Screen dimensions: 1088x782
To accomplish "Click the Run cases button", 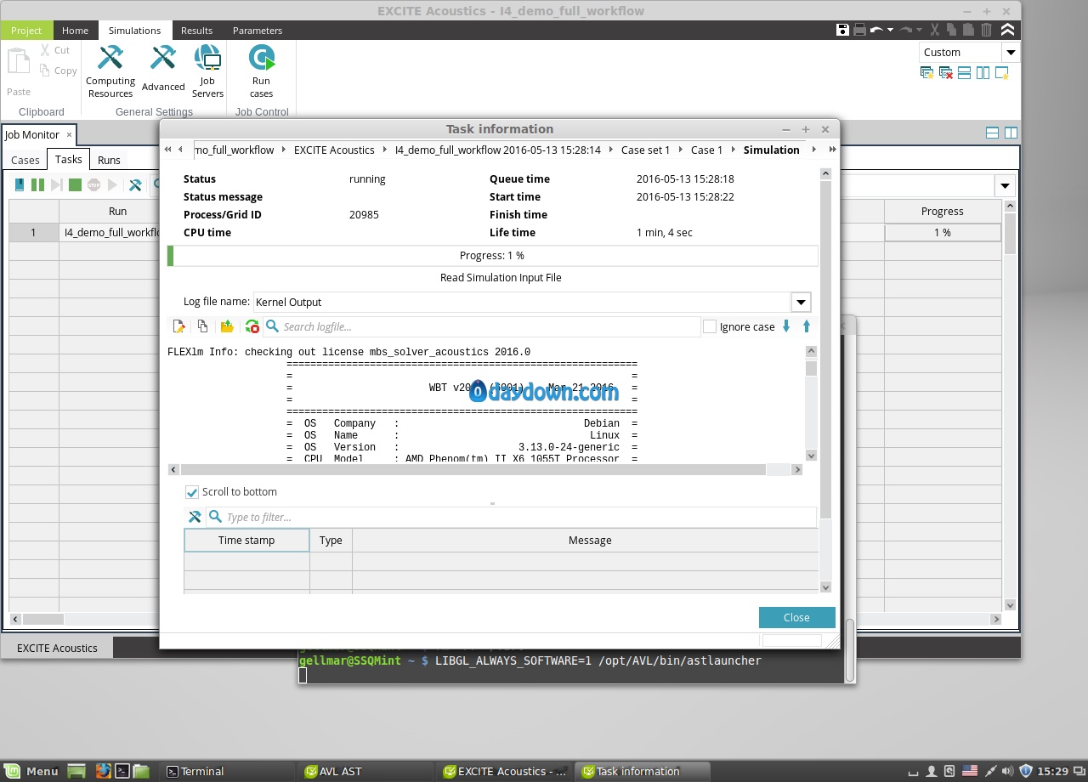I will pos(261,71).
